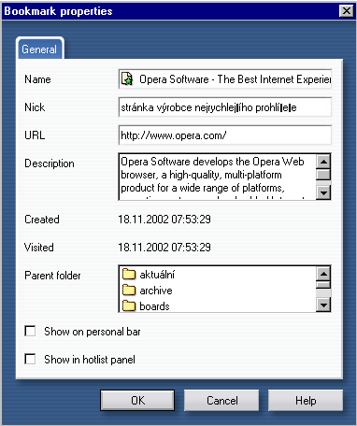Select the aktuální folder icon
This screenshot has height=426, width=357.
129,275
